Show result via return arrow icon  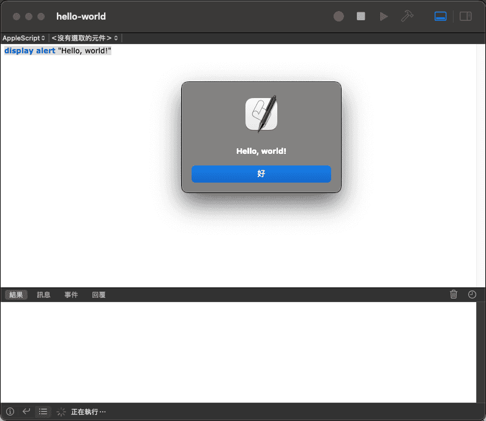point(26,411)
